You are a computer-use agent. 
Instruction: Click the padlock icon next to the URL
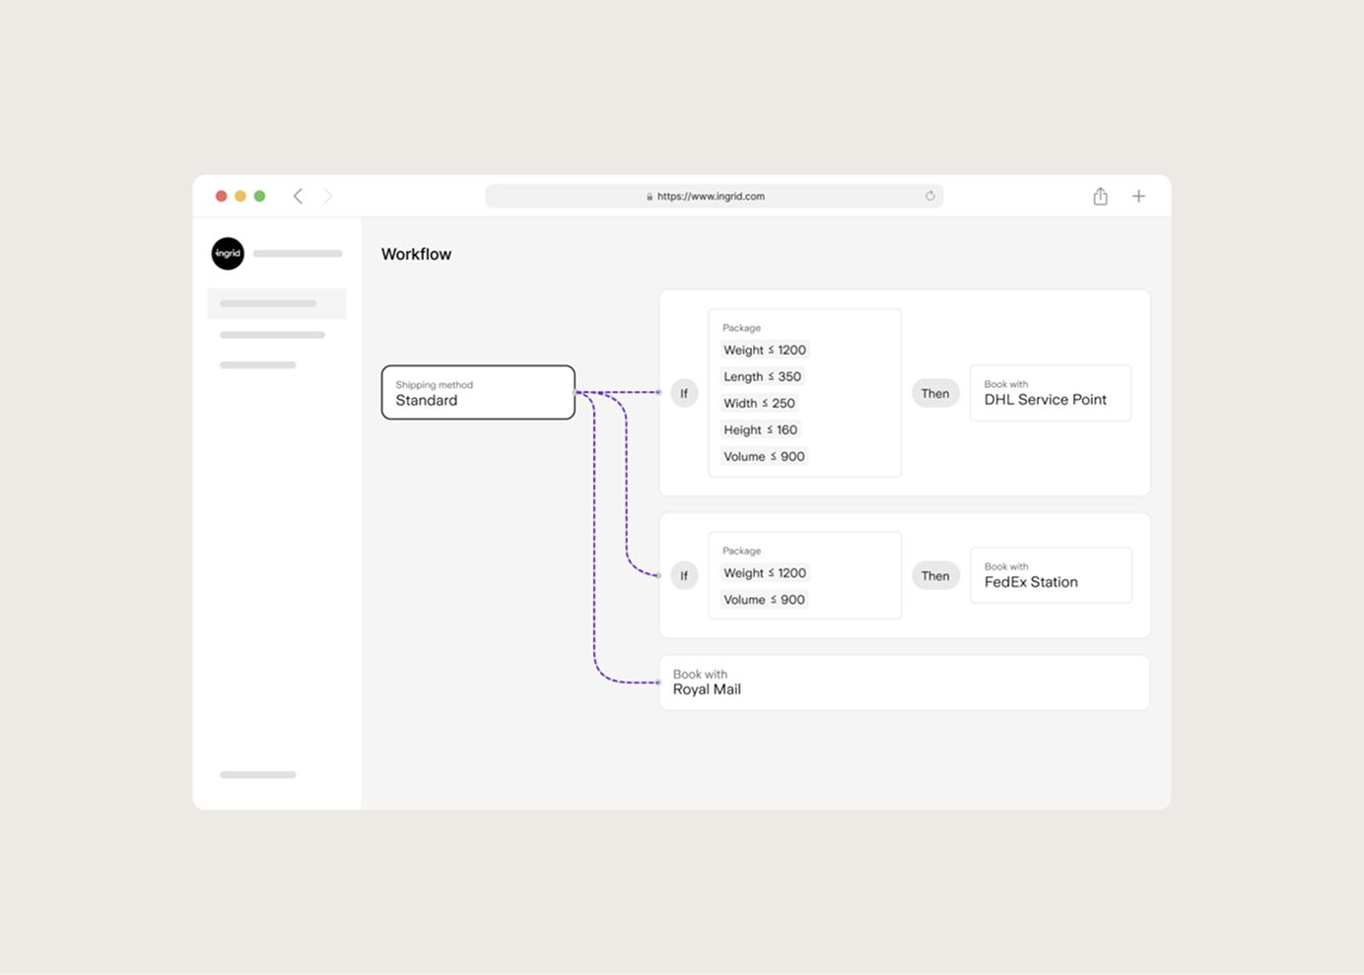click(648, 196)
